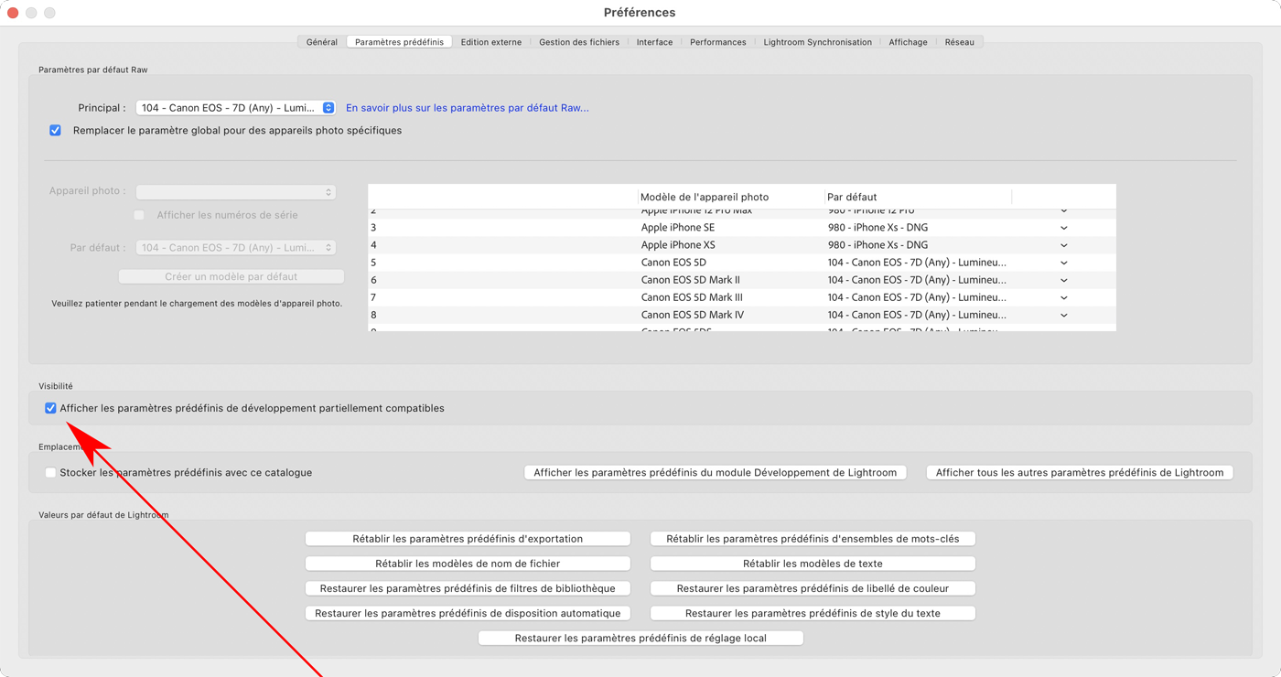
Task: Toggle Afficher les paramètres prédéfinis partiellement compatibles
Action: 50,408
